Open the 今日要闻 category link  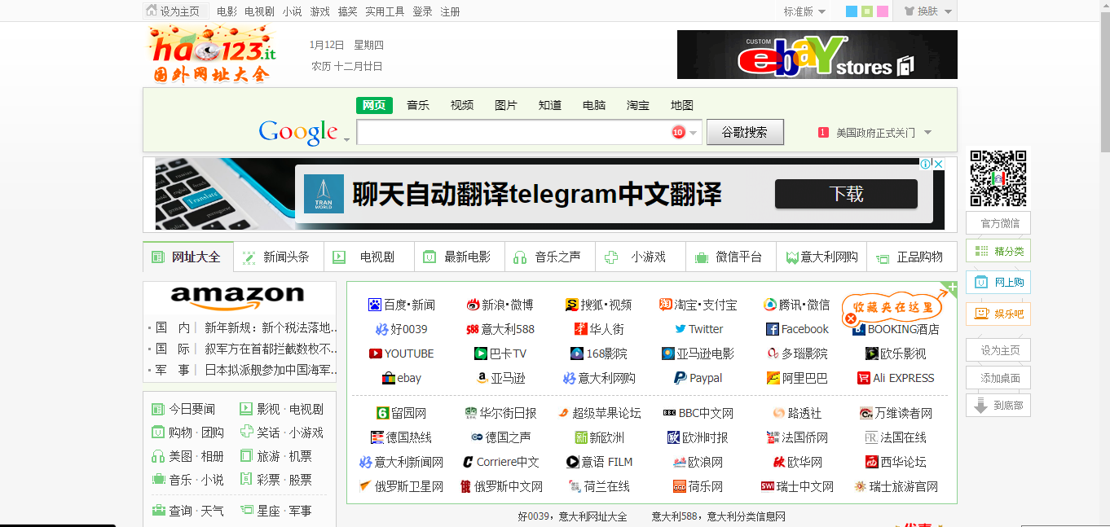click(x=192, y=409)
